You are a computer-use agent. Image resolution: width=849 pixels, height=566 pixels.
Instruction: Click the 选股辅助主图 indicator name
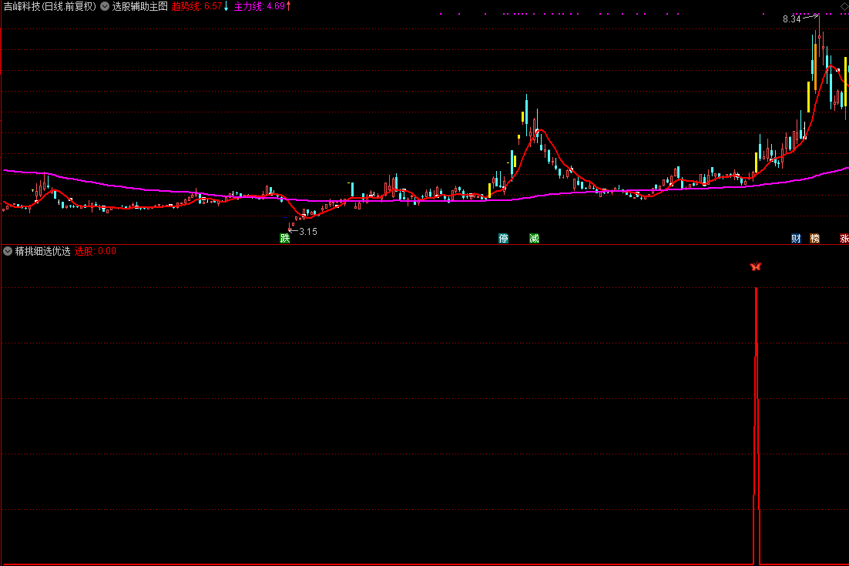[139, 6]
